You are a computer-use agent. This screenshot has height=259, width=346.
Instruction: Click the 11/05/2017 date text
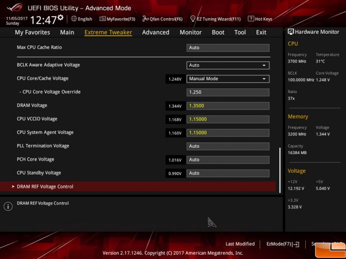coord(17,19)
